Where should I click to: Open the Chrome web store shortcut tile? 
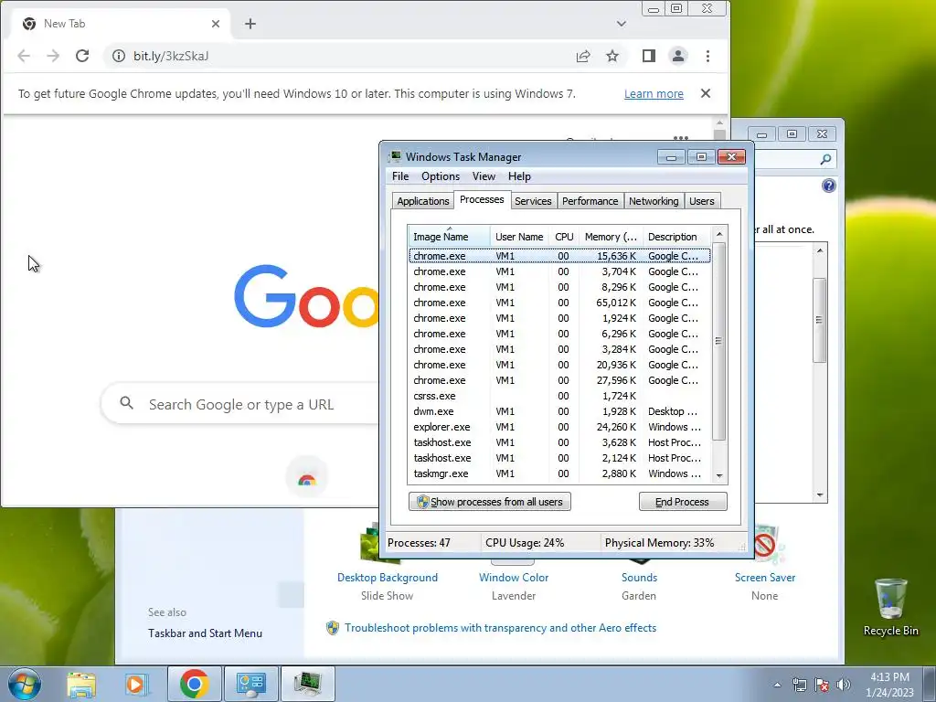coord(307,477)
